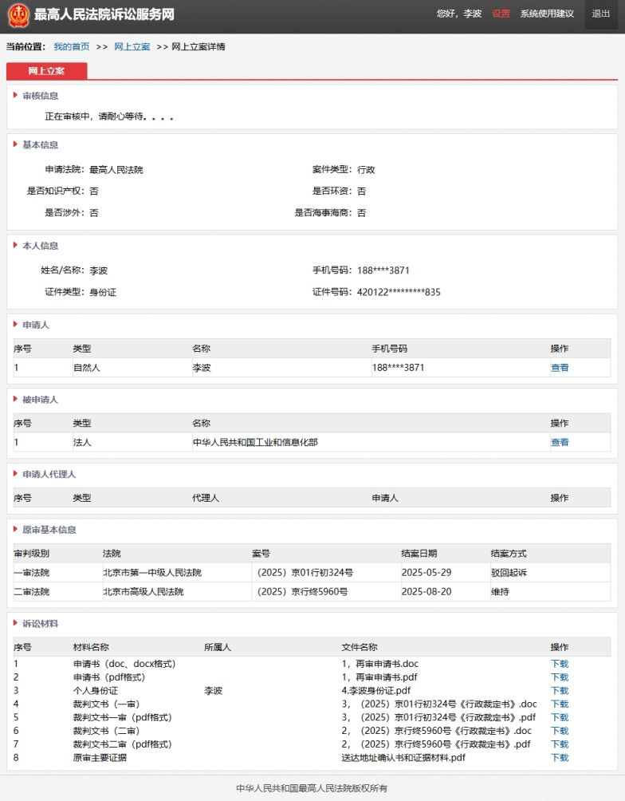
Task: Download 京行终5960号 ruling .pdf file
Action: click(560, 744)
